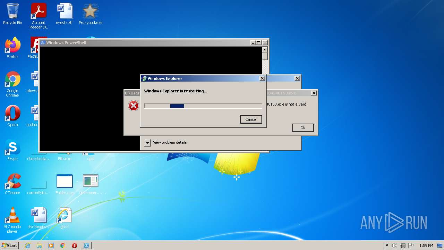The height and width of the screenshot is (250, 444).
Task: Cancel the Windows Explorer restart
Action: pyautogui.click(x=251, y=119)
